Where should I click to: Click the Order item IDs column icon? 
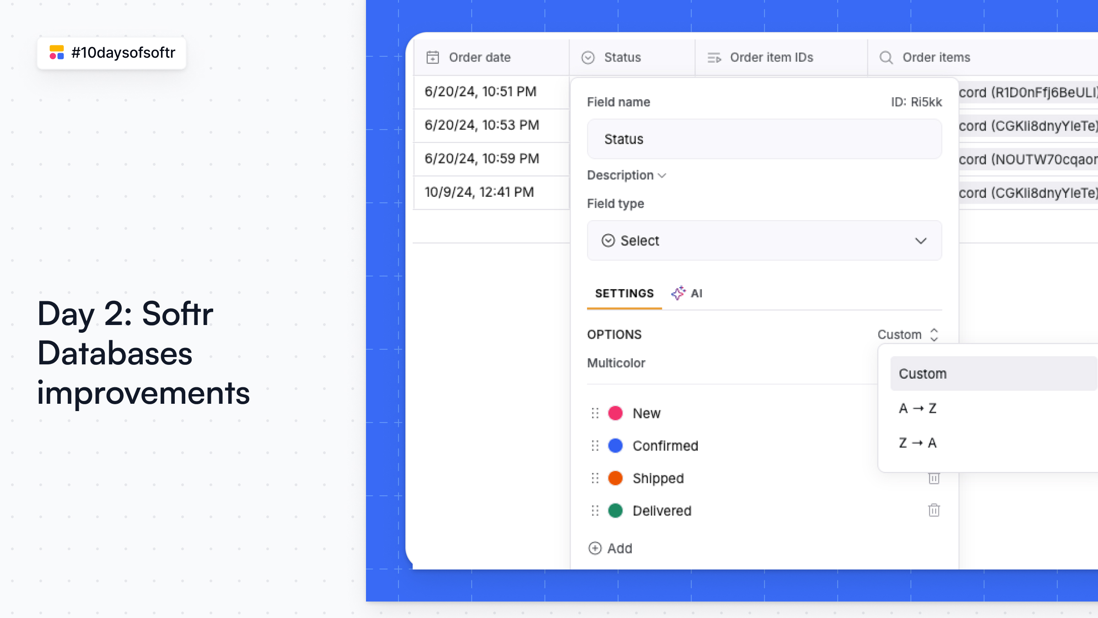[x=714, y=58]
